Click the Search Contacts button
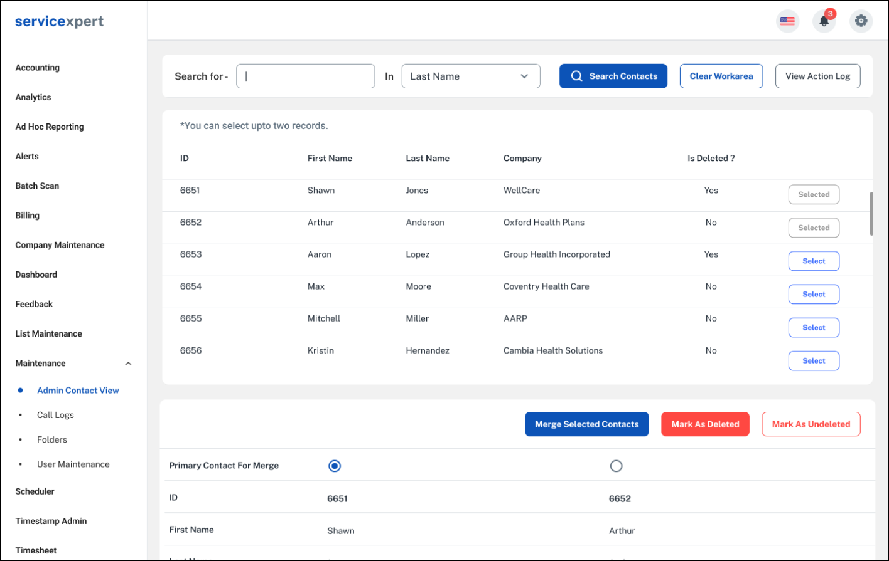The image size is (889, 561). (613, 76)
